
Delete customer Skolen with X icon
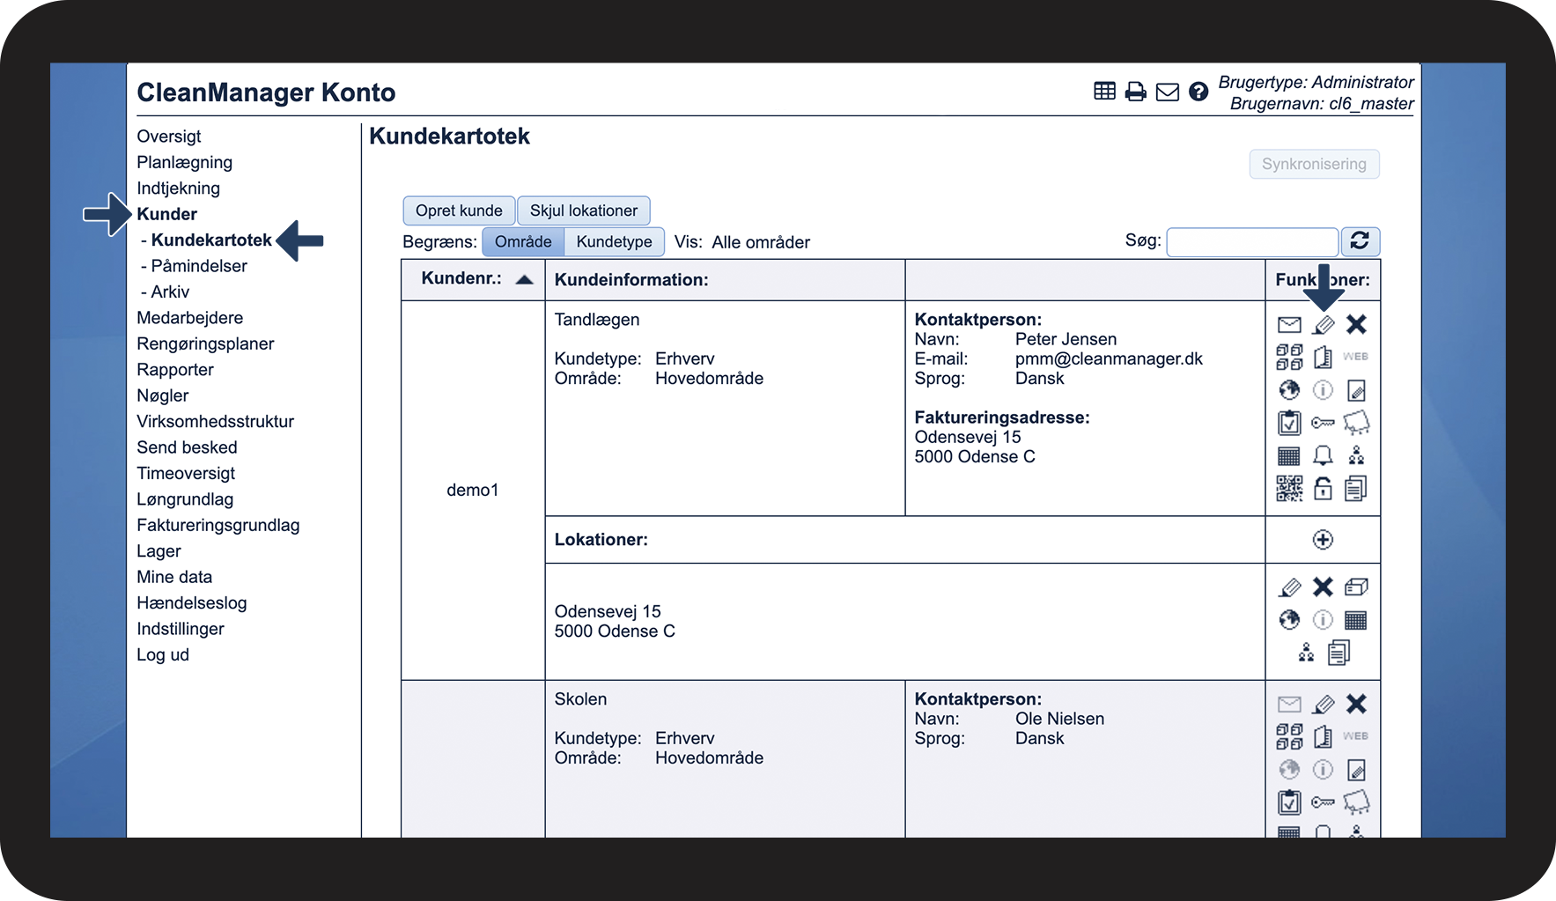[x=1356, y=704]
